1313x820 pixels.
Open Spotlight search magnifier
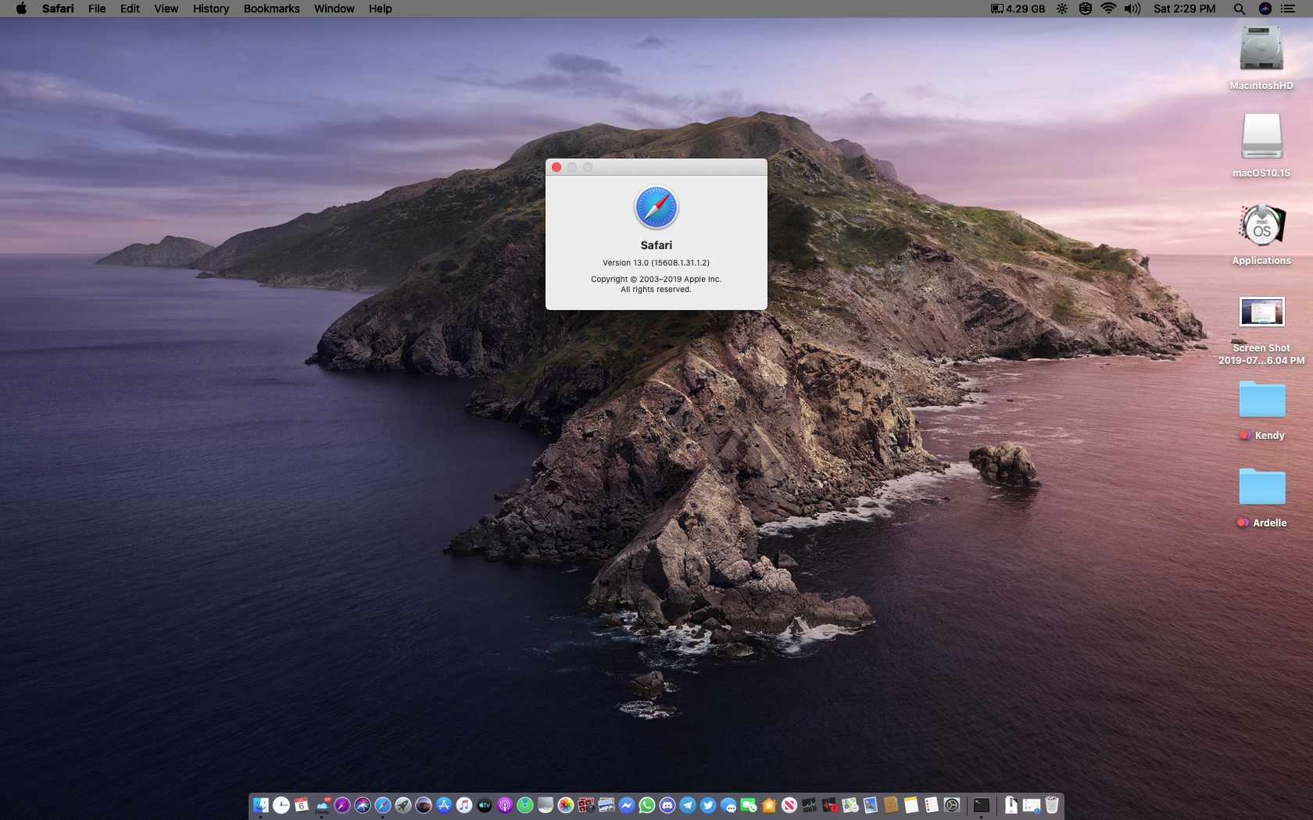(x=1240, y=9)
